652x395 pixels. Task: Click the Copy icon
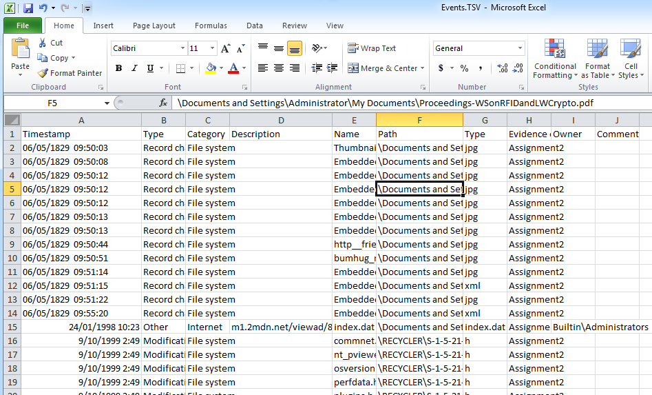click(x=42, y=58)
